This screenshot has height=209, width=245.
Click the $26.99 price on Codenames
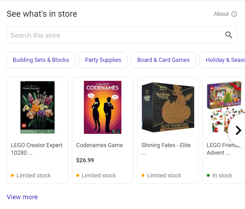tap(85, 160)
